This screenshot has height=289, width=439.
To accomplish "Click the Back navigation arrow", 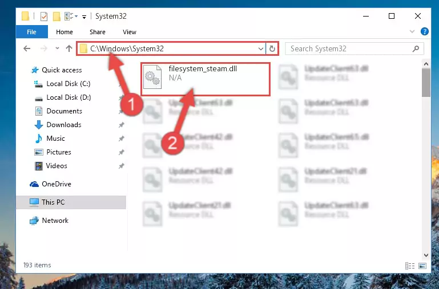I will click(27, 48).
